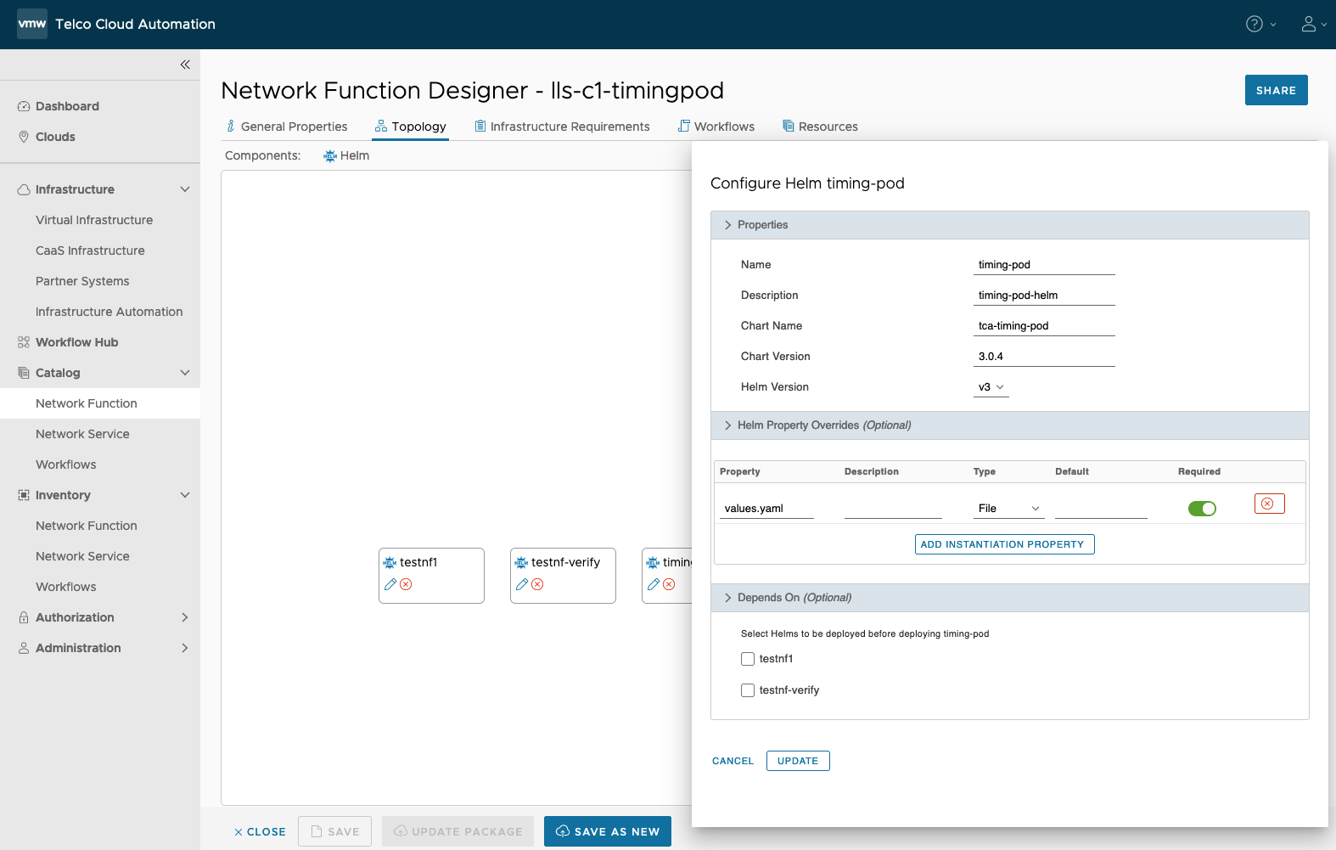1336x850 pixels.
Task: Remove the values.yaml property row
Action: click(1269, 504)
